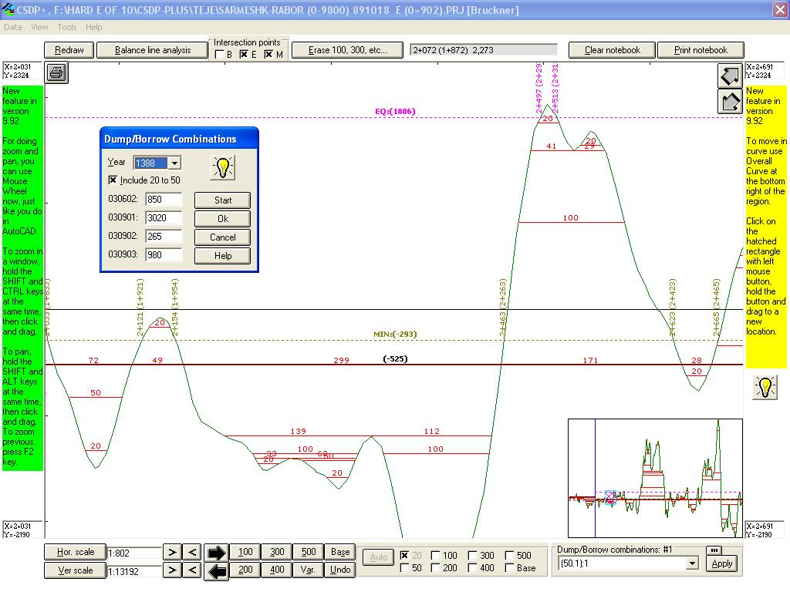Enable the 300 checkbox in bottom panel
The width and height of the screenshot is (790, 592).
point(473,555)
